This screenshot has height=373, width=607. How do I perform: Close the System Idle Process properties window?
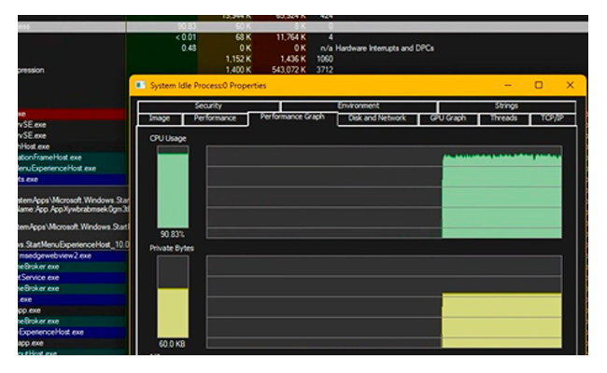[570, 85]
